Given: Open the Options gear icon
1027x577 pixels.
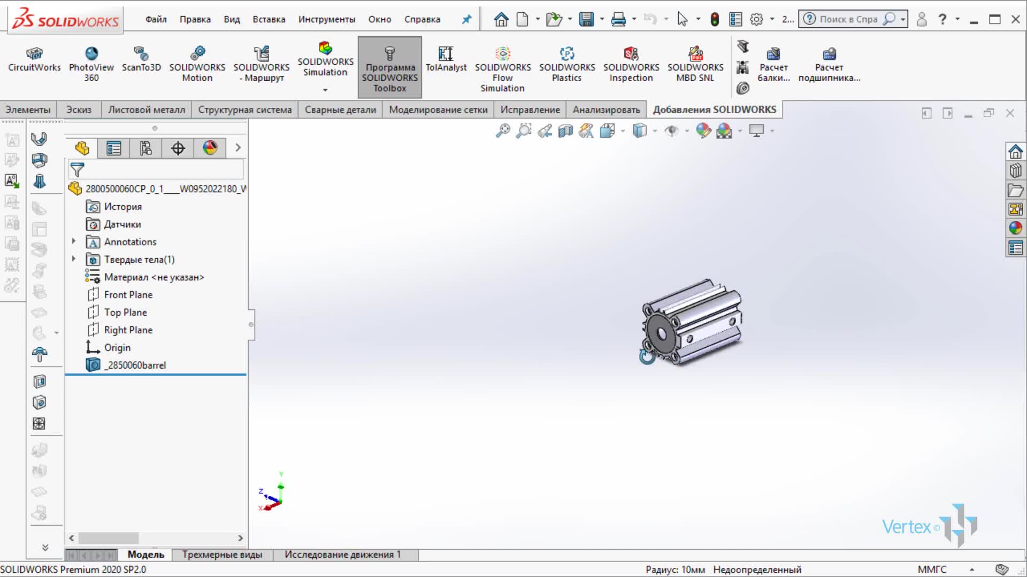Looking at the screenshot, I should pyautogui.click(x=756, y=19).
